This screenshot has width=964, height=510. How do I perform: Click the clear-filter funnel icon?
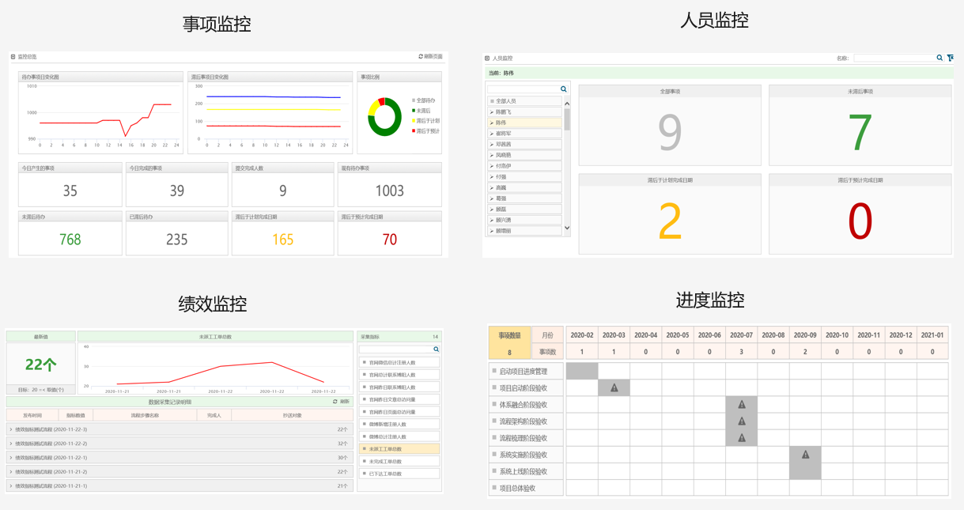(x=950, y=58)
